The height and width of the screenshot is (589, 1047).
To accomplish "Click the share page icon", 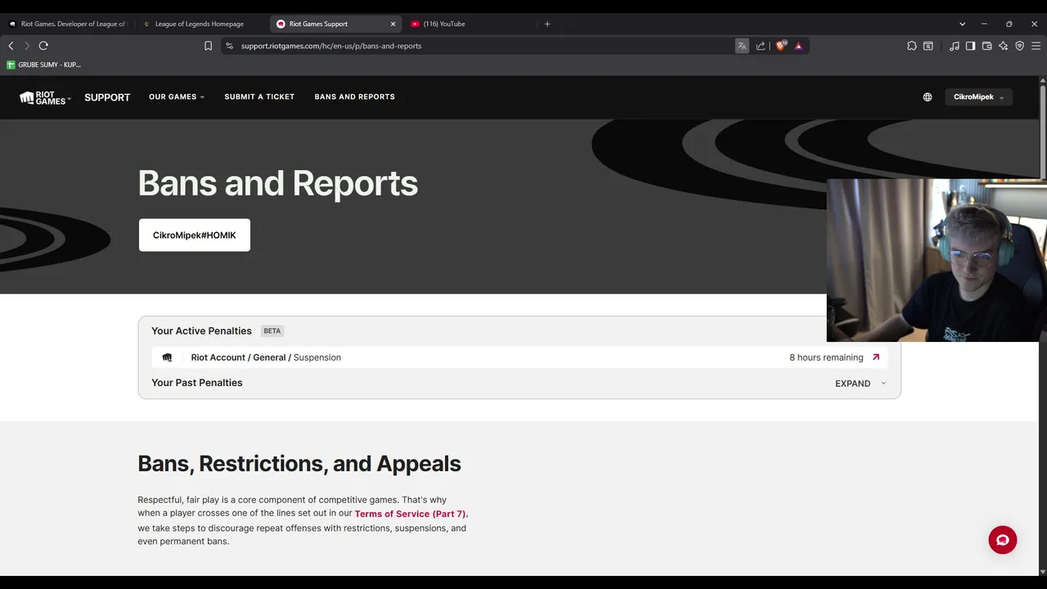I will (761, 46).
